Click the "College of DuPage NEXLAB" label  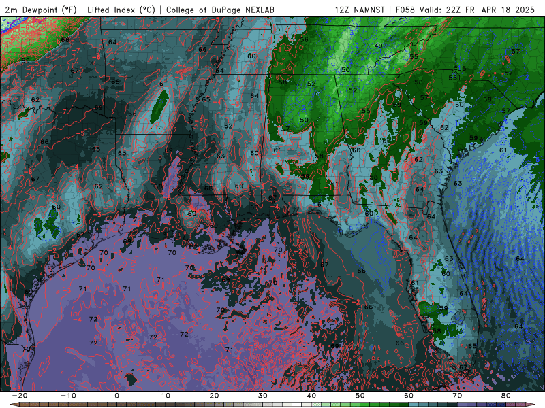220,10
